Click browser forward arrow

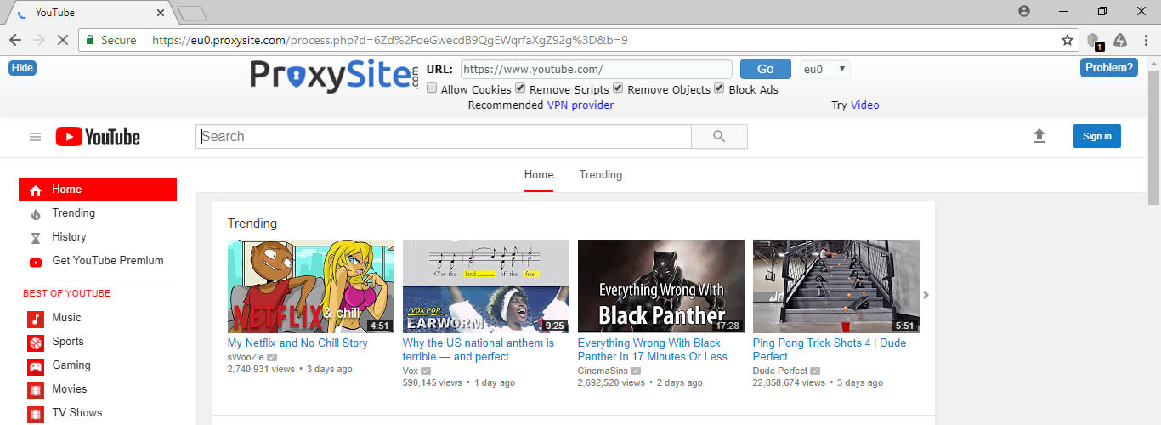[39, 40]
